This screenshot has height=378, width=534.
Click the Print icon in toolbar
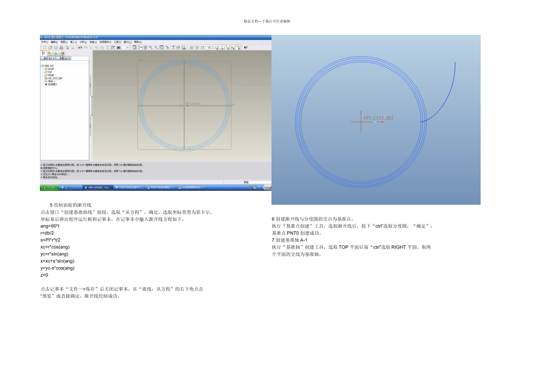pos(61,47)
